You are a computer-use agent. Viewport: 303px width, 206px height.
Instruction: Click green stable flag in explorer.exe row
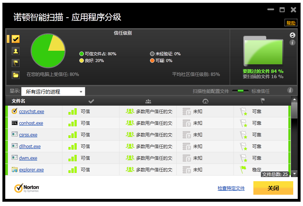point(243,170)
